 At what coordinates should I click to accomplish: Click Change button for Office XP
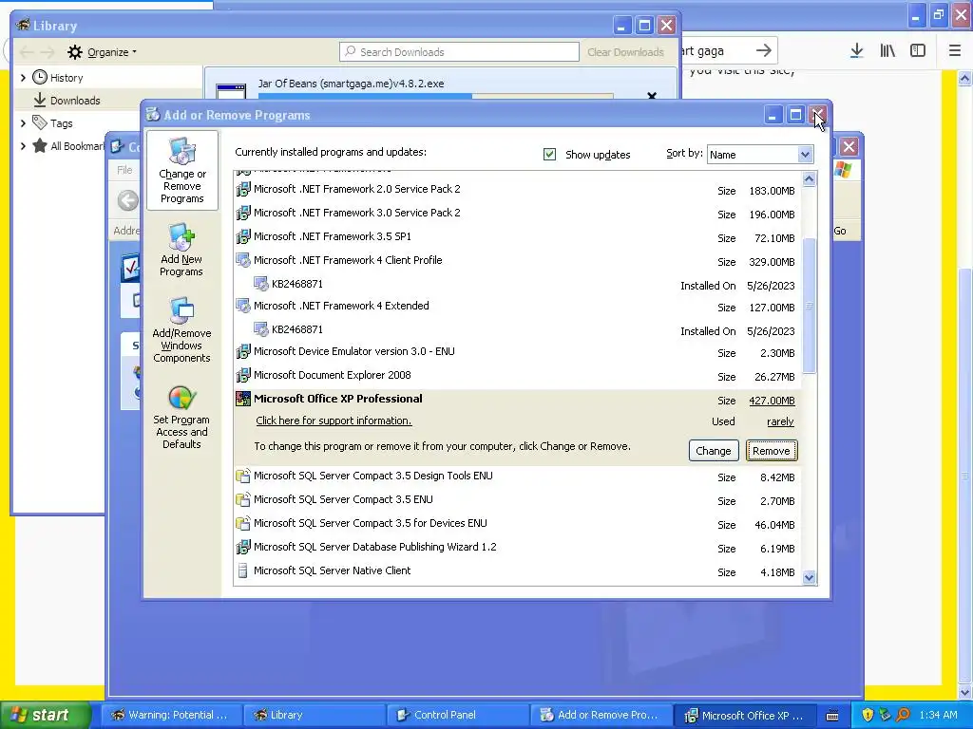tap(713, 451)
